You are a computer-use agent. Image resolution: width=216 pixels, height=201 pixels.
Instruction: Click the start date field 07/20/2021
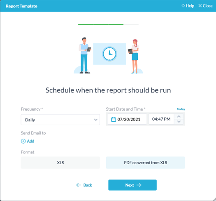pos(127,119)
